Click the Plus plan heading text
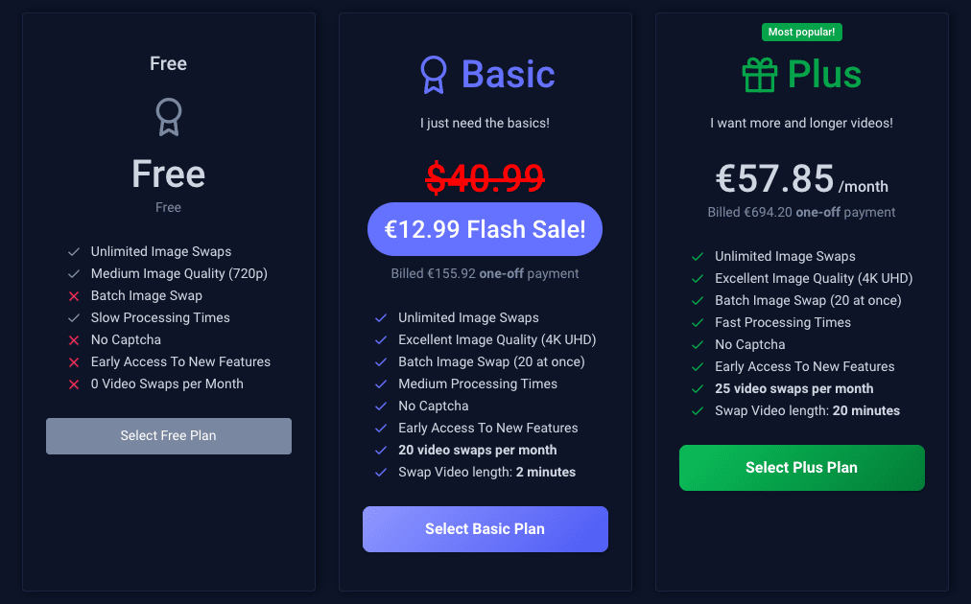Image resolution: width=971 pixels, height=604 pixels. pos(824,74)
